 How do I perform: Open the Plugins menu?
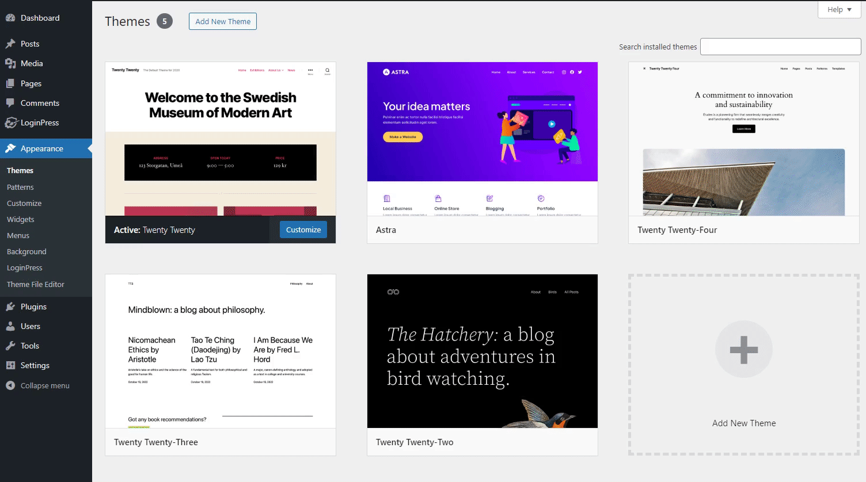pyautogui.click(x=46, y=307)
